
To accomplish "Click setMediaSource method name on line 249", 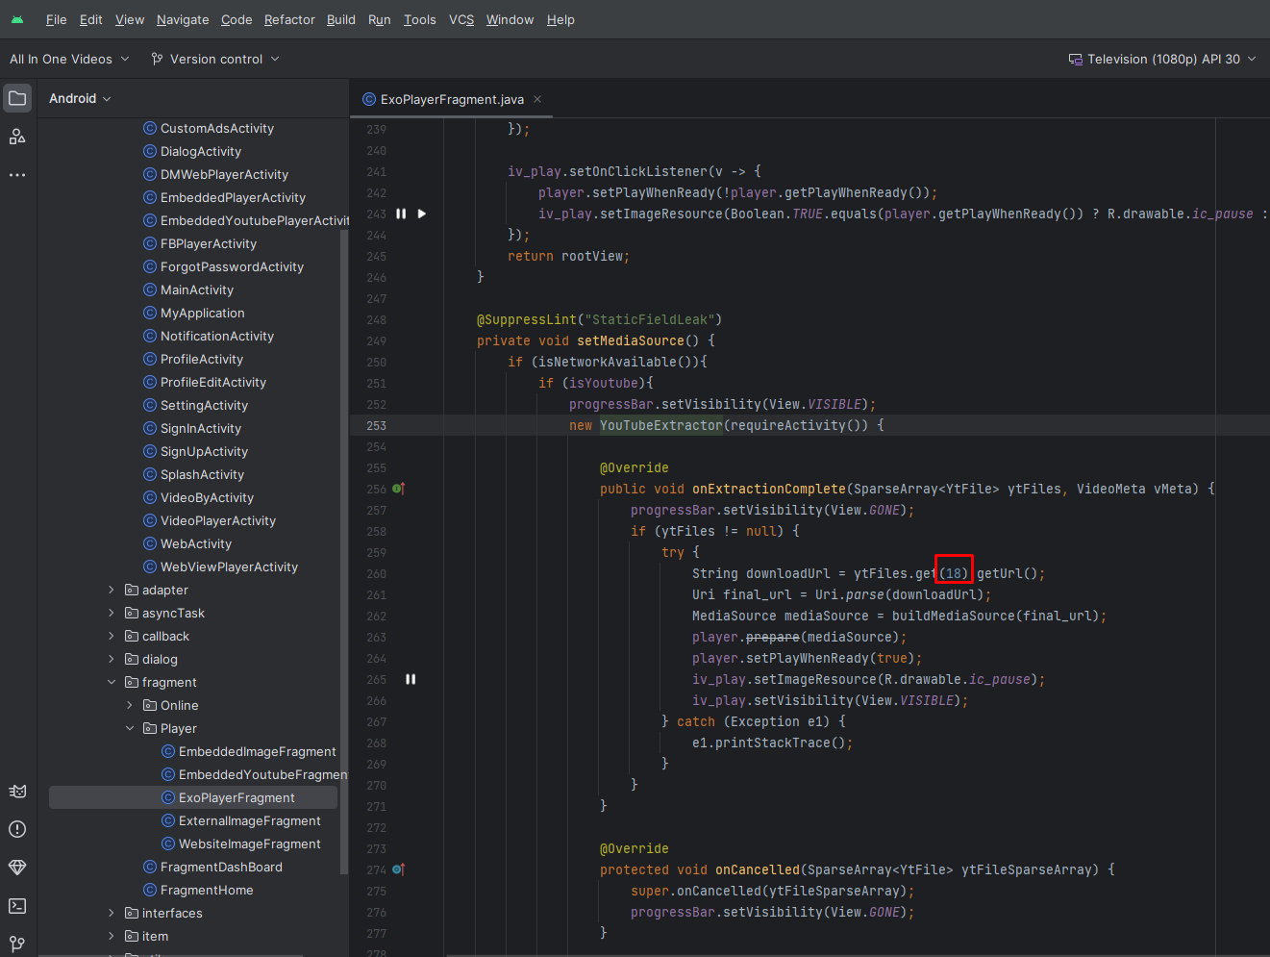I will (x=631, y=340).
